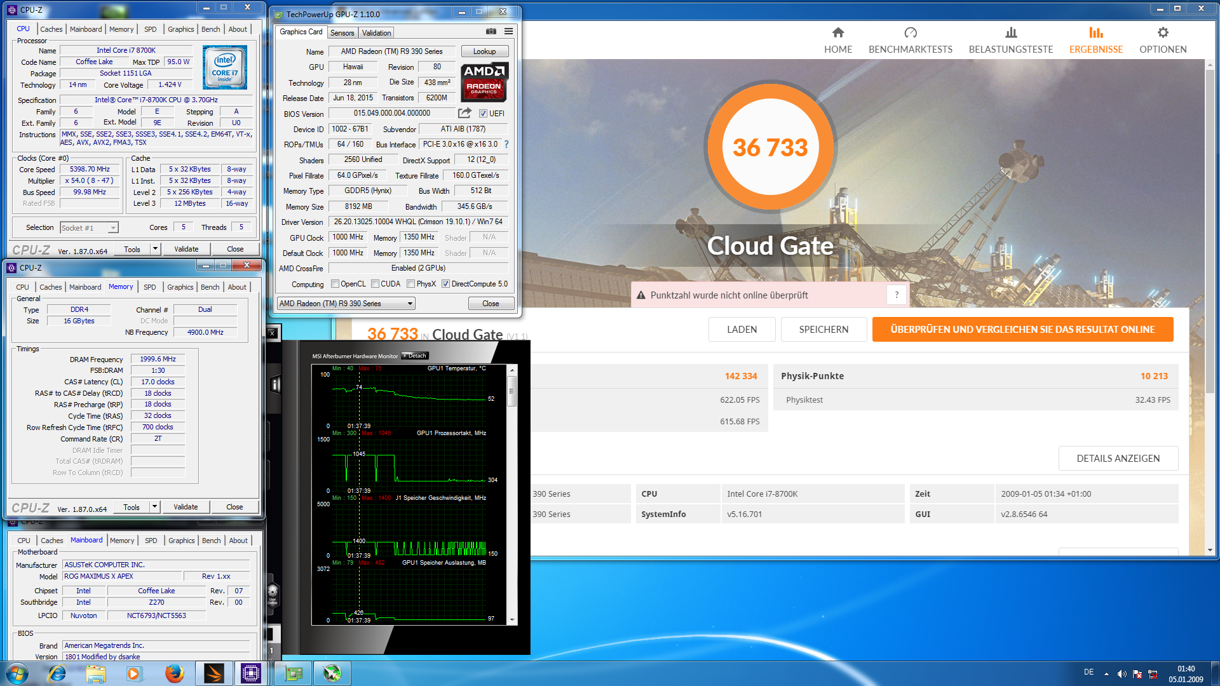Click the GPU Clock 1000 MHz field in GPU-Z
Screen dimensions: 1220x686
(x=348, y=237)
